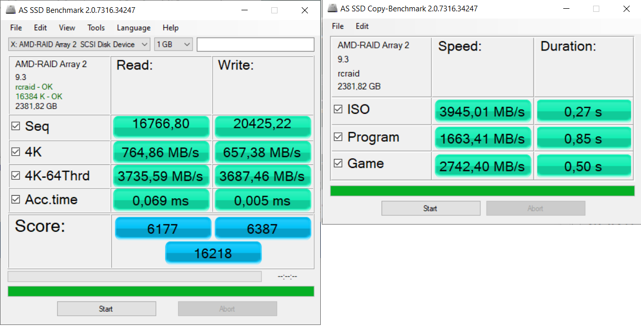Uncheck the 4K test checkbox
The image size is (641, 326).
pos(15,152)
